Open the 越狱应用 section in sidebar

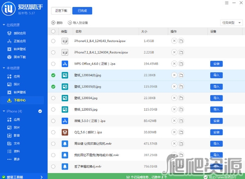[x=16, y=33]
